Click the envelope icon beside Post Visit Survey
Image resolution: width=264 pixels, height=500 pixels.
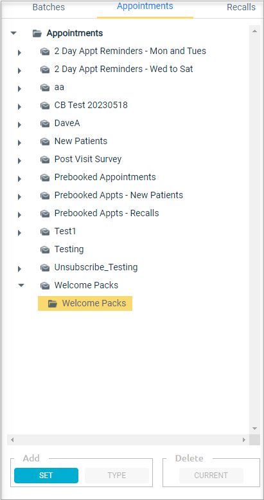pos(45,159)
